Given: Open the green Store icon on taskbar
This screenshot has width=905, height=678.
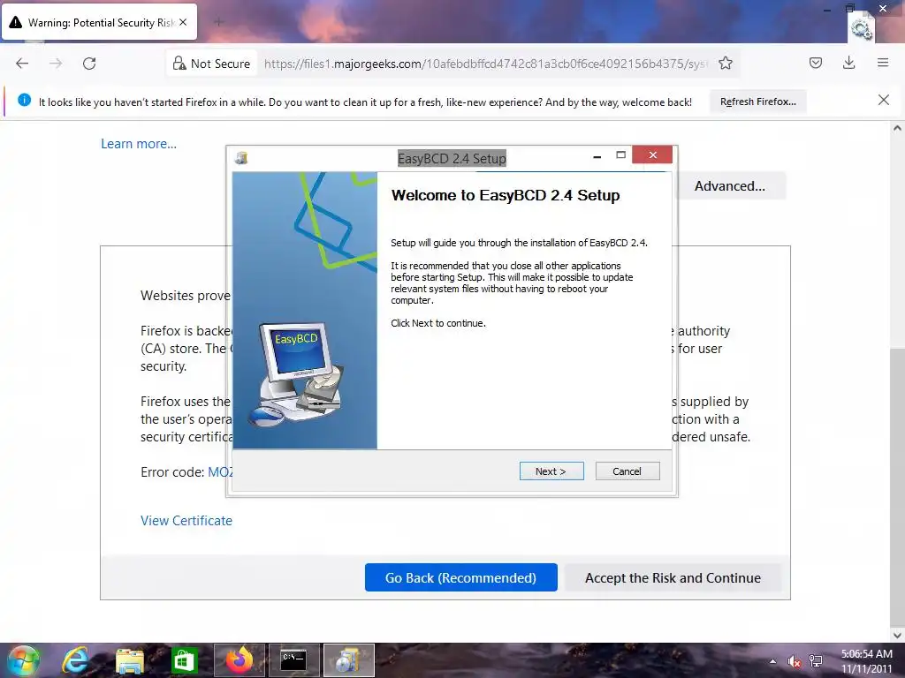Looking at the screenshot, I should (184, 660).
